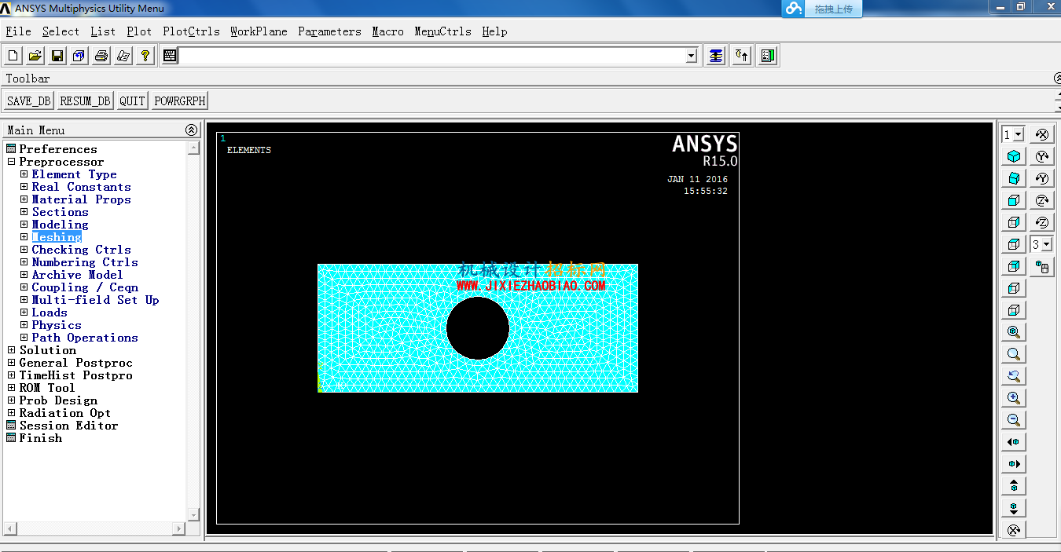Click the SAVE_DB button
The image size is (1061, 552).
pyautogui.click(x=29, y=101)
